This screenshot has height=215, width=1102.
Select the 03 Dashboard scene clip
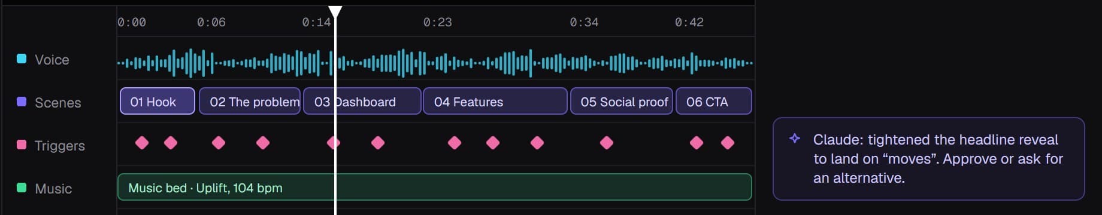click(x=362, y=101)
